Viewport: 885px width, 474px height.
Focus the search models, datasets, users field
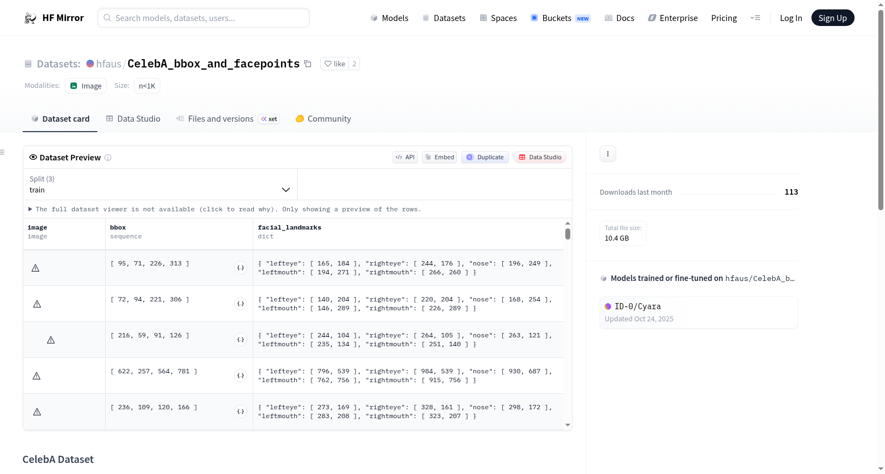pyautogui.click(x=204, y=18)
